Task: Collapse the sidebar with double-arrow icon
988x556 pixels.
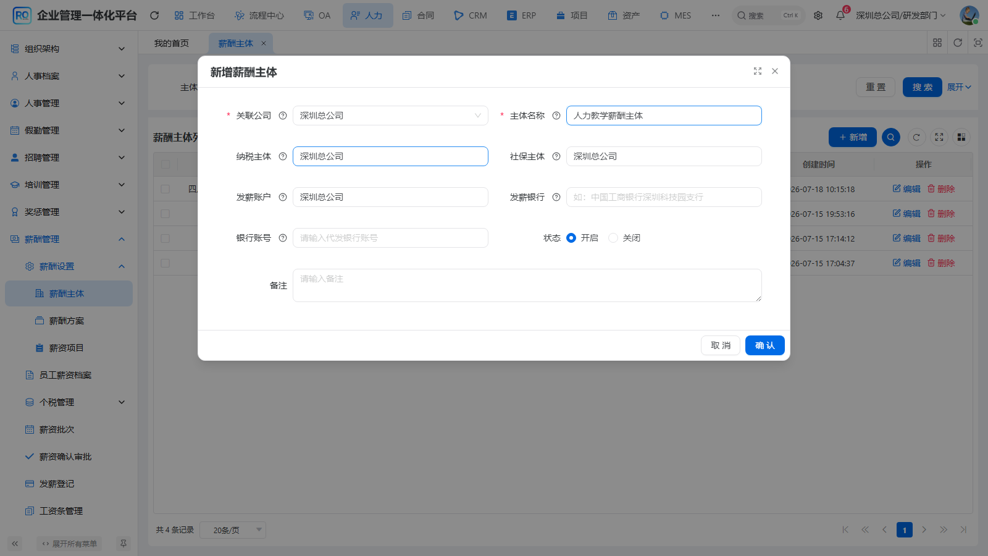Action: click(15, 544)
